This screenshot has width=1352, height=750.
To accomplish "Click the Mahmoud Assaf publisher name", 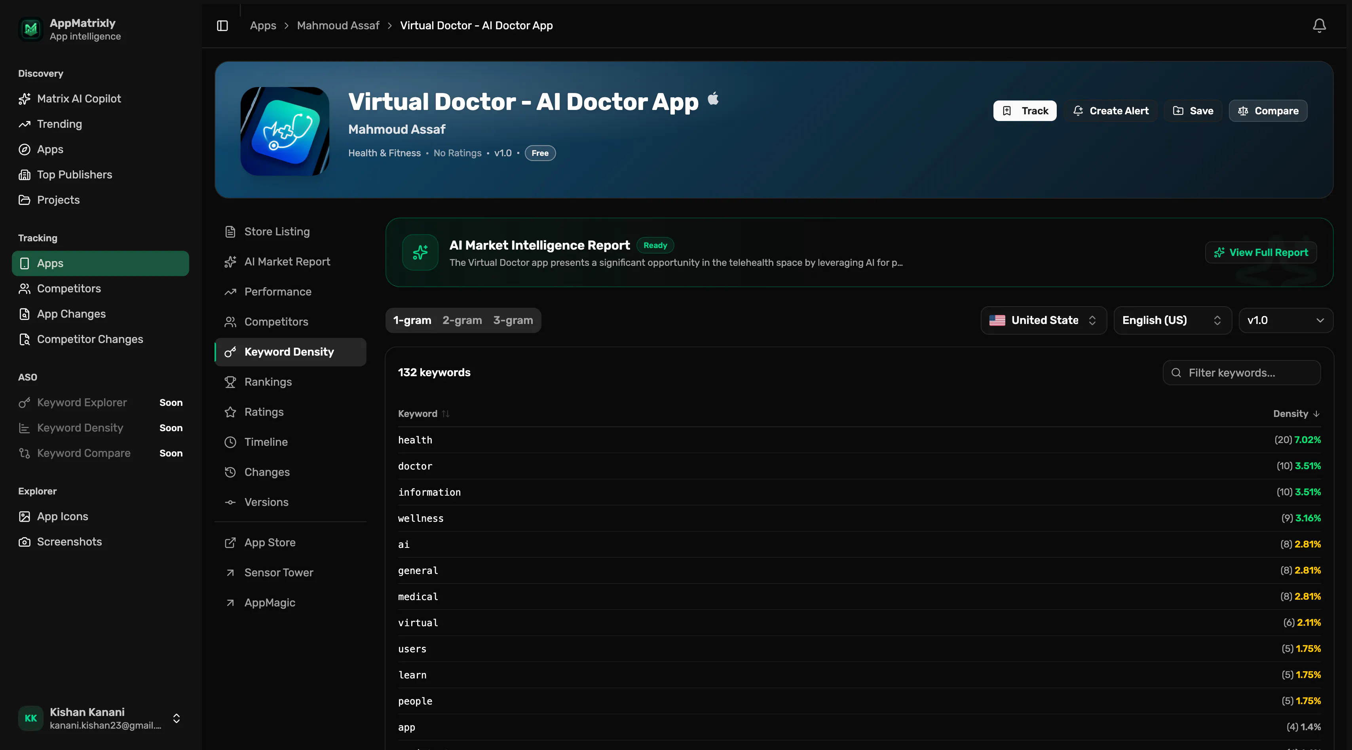I will coord(397,129).
